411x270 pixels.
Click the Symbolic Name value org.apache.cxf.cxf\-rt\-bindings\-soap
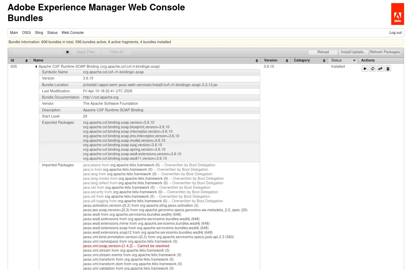pyautogui.click(x=113, y=72)
